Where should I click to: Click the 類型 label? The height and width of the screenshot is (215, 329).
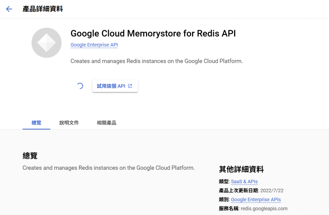pyautogui.click(x=224, y=182)
